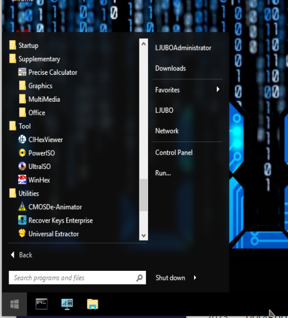Open File Explorer from the taskbar
Screen dimensions: 288x318
[x=92, y=304]
